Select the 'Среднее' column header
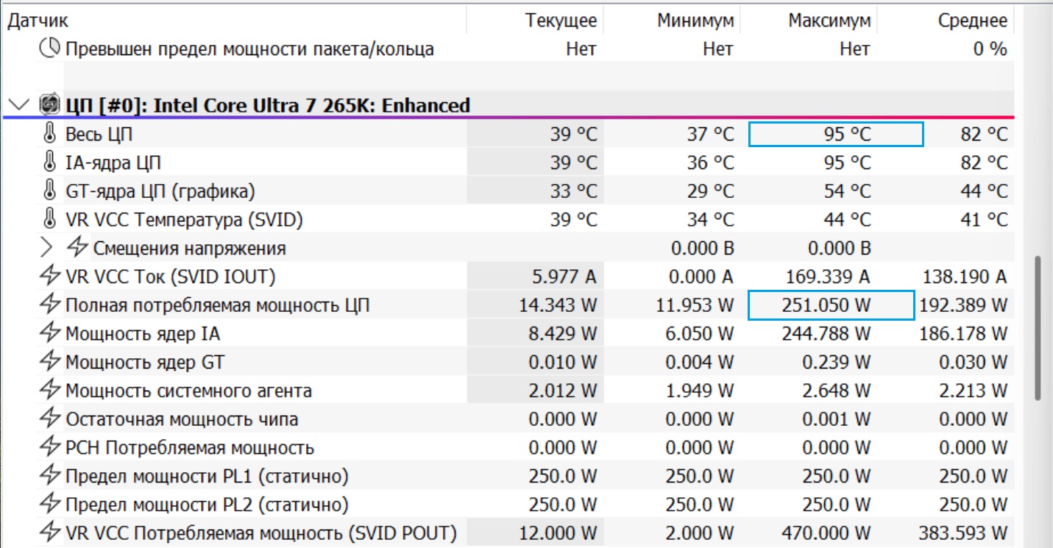 [972, 21]
